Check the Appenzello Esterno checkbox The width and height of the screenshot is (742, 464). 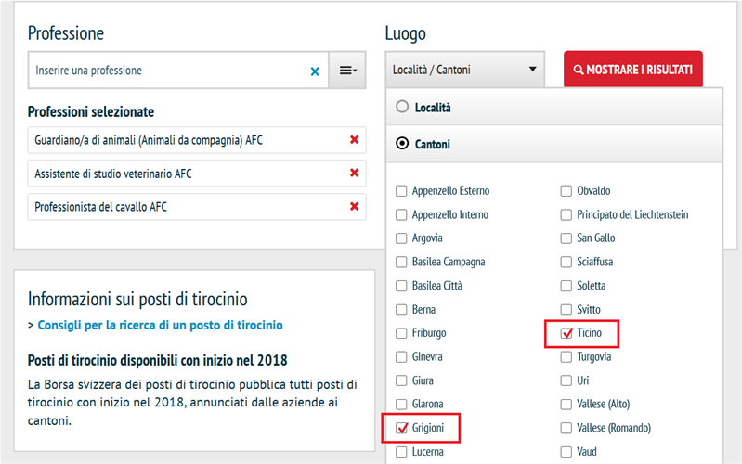coord(401,191)
